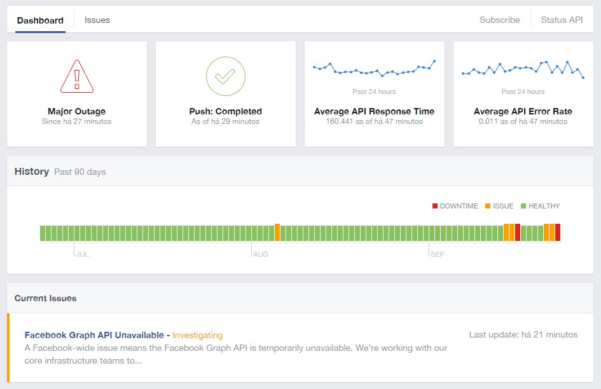The image size is (601, 389).
Task: Click 'Last update: há 21 minutos' text
Action: (523, 334)
